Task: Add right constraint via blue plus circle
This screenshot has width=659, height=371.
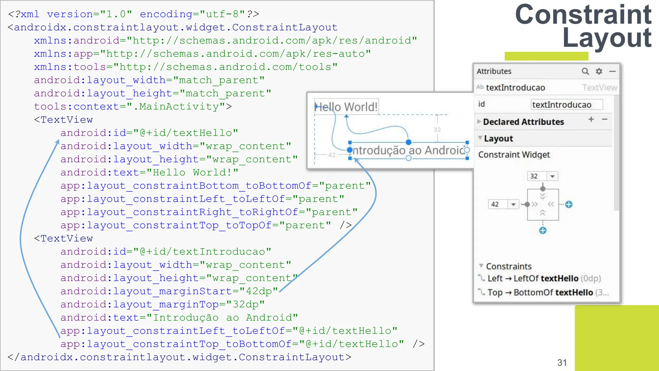Action: point(569,205)
